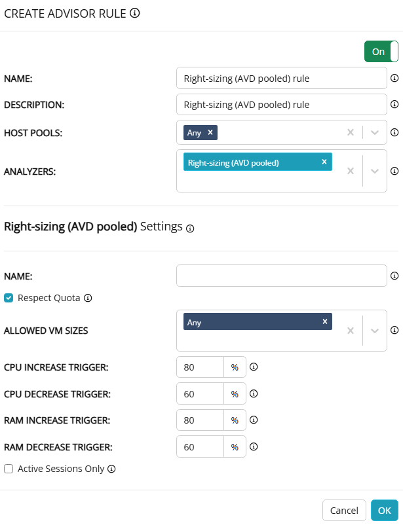Viewport: 403px width, 527px height.
Task: Click info icon beside Create Advisor Rule title
Action: (135, 13)
